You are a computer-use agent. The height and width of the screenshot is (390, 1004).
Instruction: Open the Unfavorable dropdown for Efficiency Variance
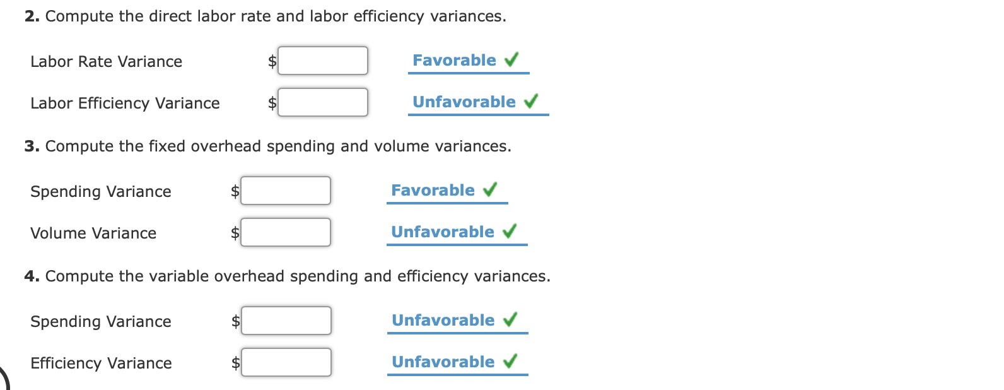point(458,362)
